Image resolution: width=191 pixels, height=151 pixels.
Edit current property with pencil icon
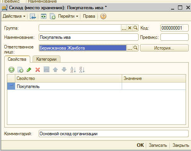tap(29, 70)
